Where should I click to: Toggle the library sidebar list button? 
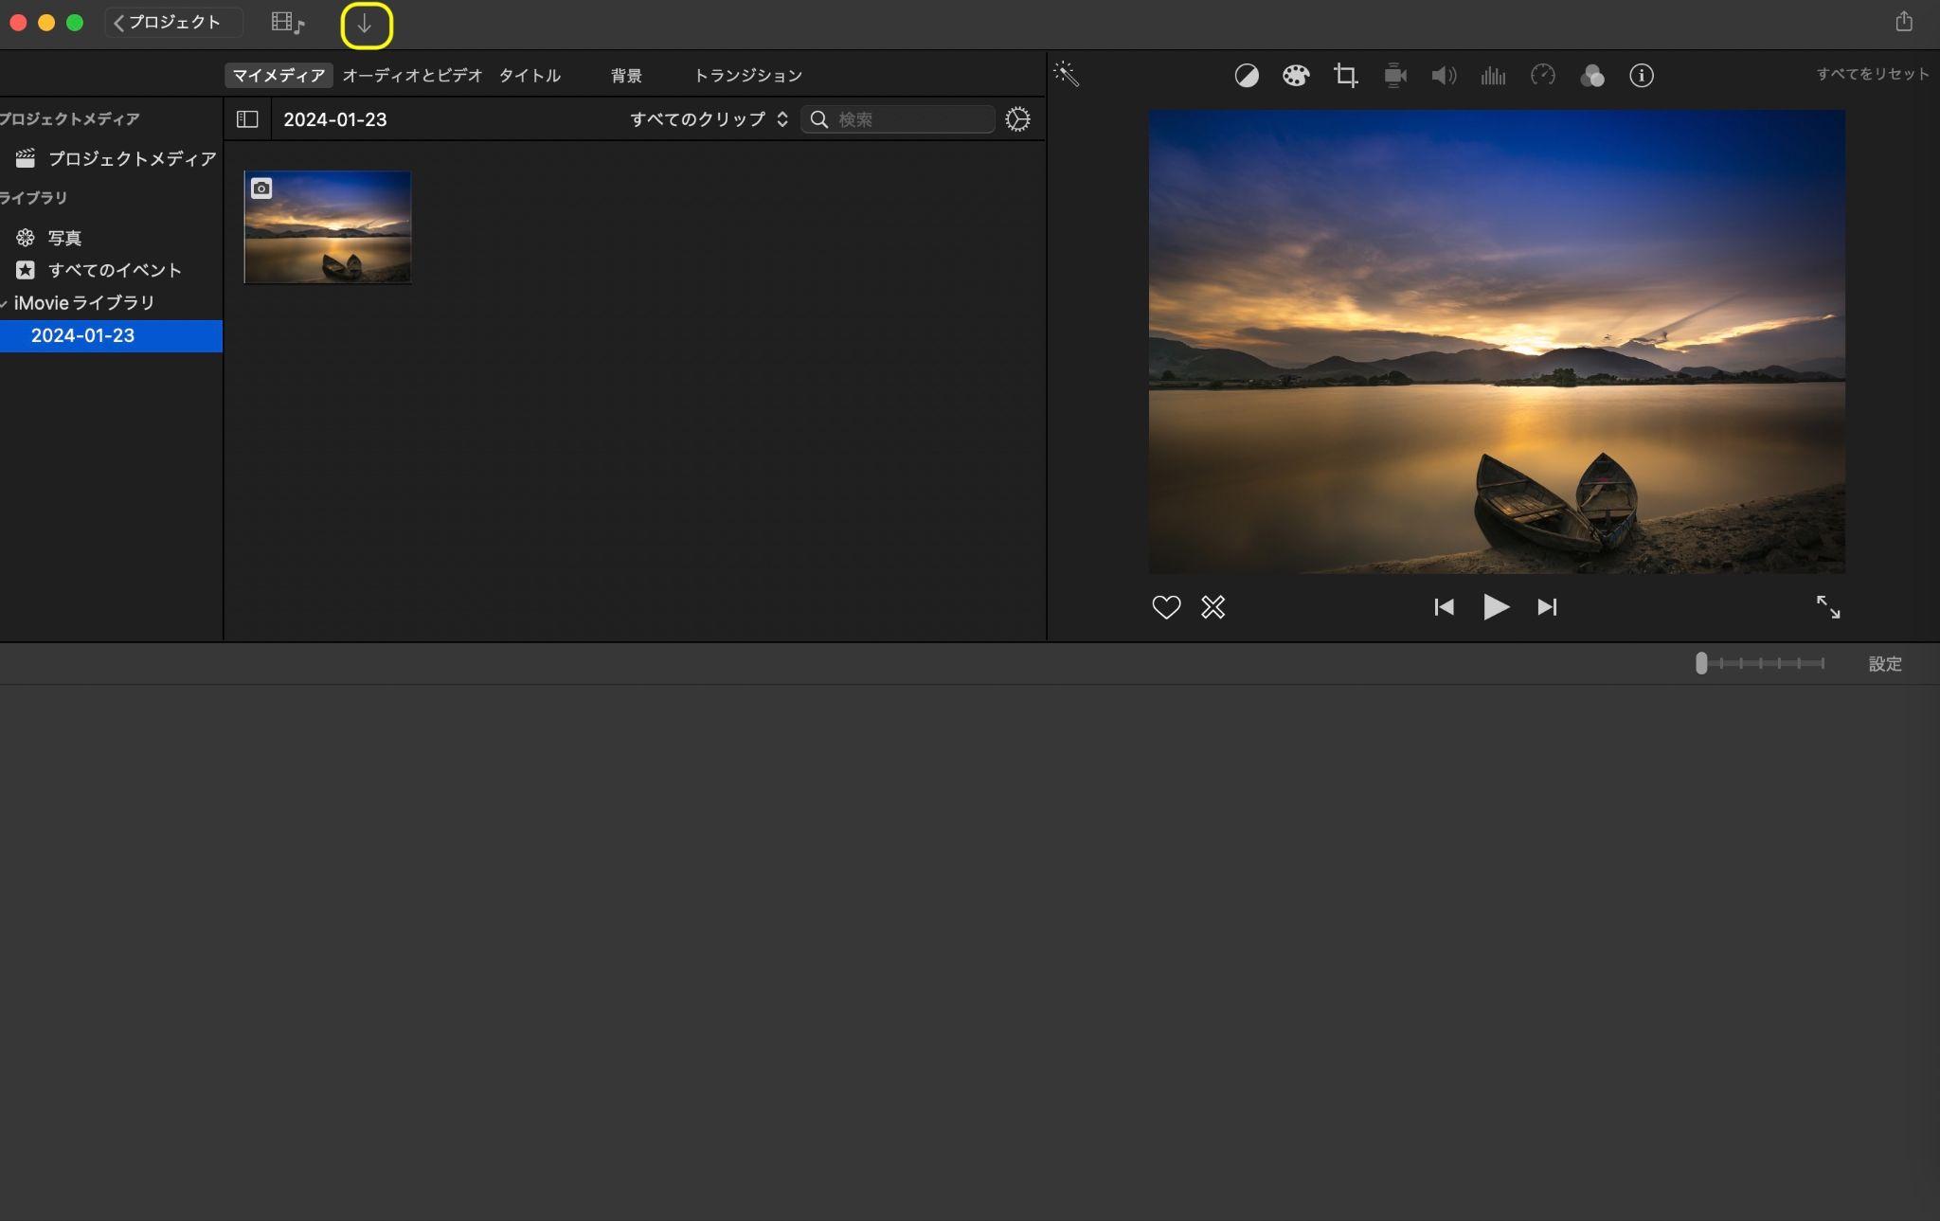click(x=247, y=119)
